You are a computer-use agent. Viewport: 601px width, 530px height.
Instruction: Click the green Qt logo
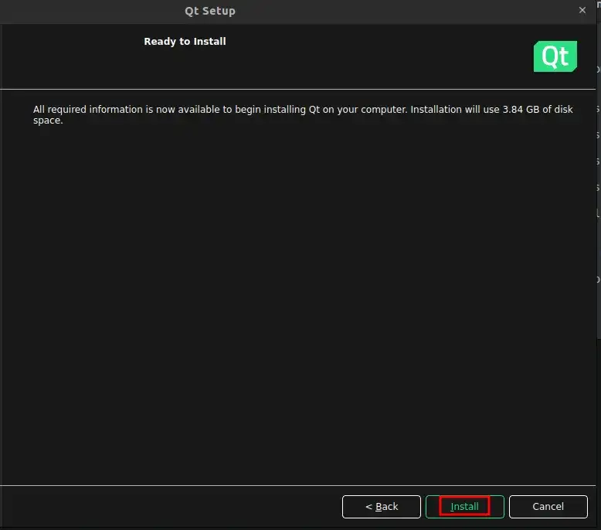[555, 56]
